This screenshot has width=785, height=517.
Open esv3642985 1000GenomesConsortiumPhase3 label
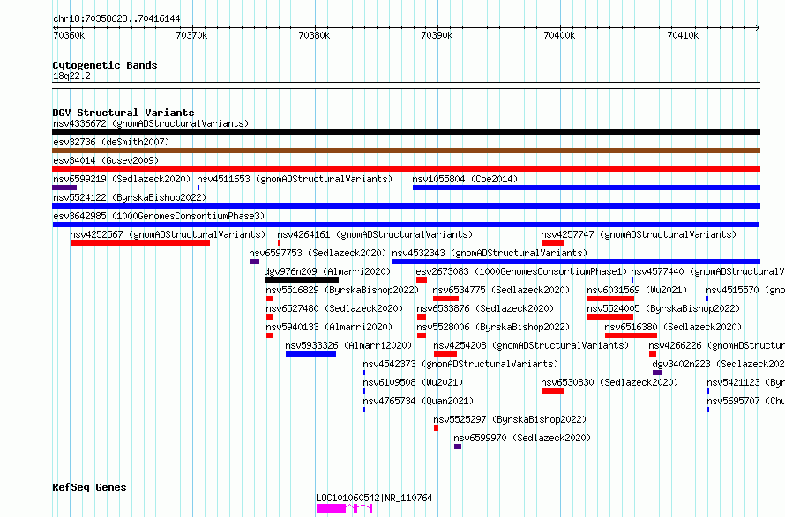[159, 216]
